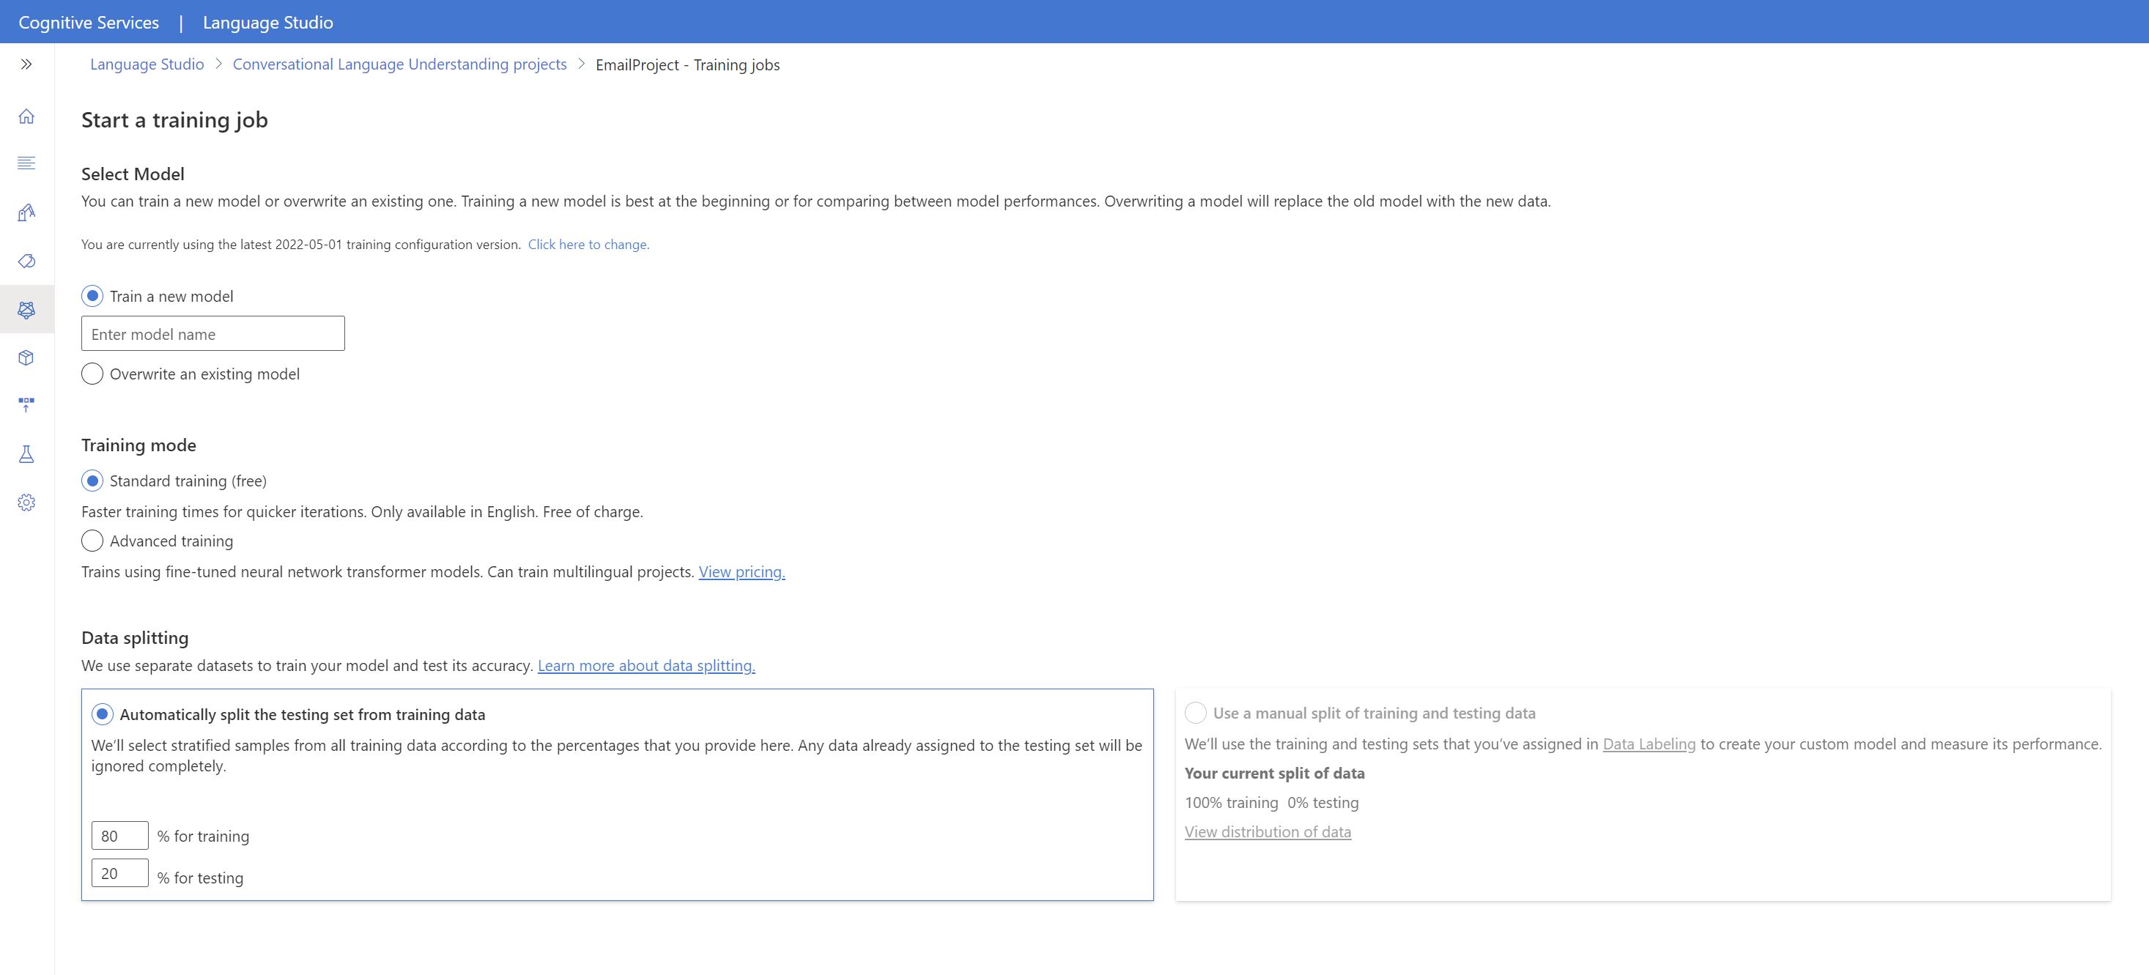The height and width of the screenshot is (975, 2149).
Task: Go to Conversational Language Understanding projects breadcrumb
Action: (399, 64)
